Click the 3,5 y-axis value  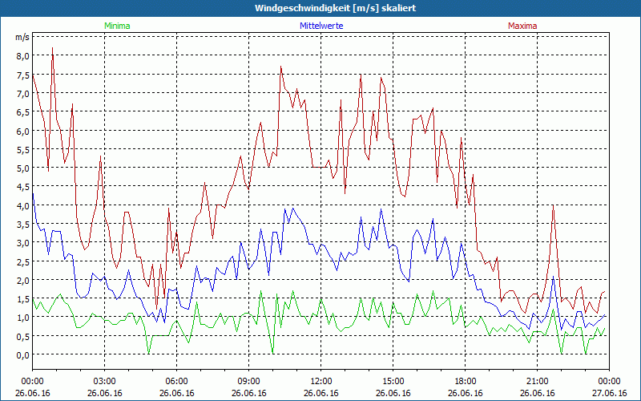pos(23,225)
